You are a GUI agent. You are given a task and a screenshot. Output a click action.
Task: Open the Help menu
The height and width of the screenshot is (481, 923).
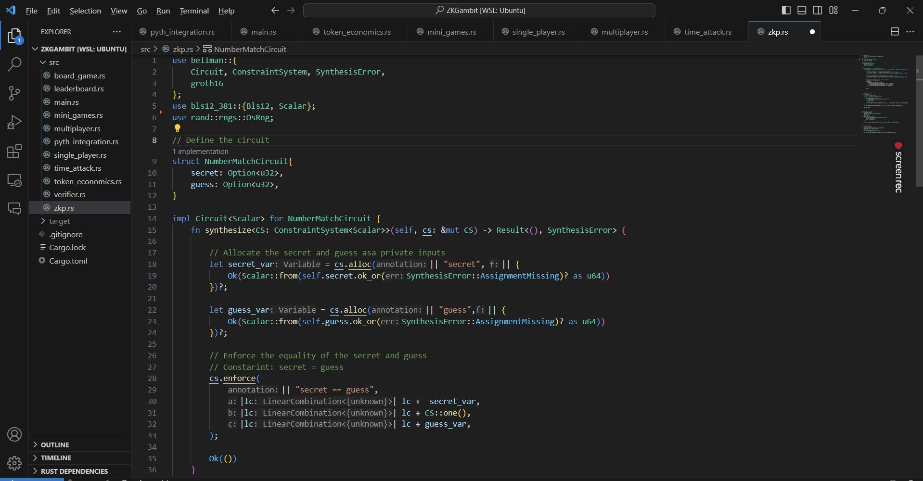[x=226, y=11]
